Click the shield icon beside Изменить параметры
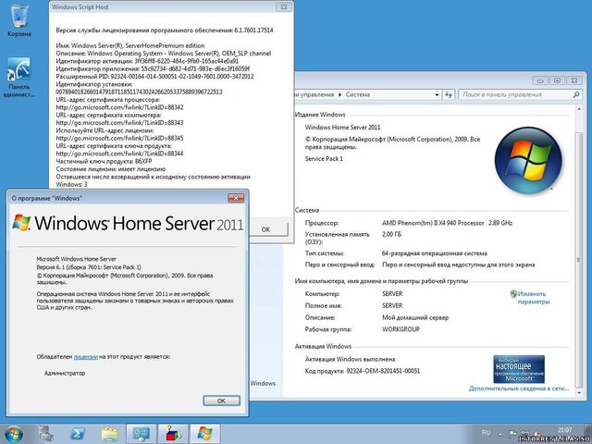This screenshot has height=444, width=592. (x=513, y=294)
